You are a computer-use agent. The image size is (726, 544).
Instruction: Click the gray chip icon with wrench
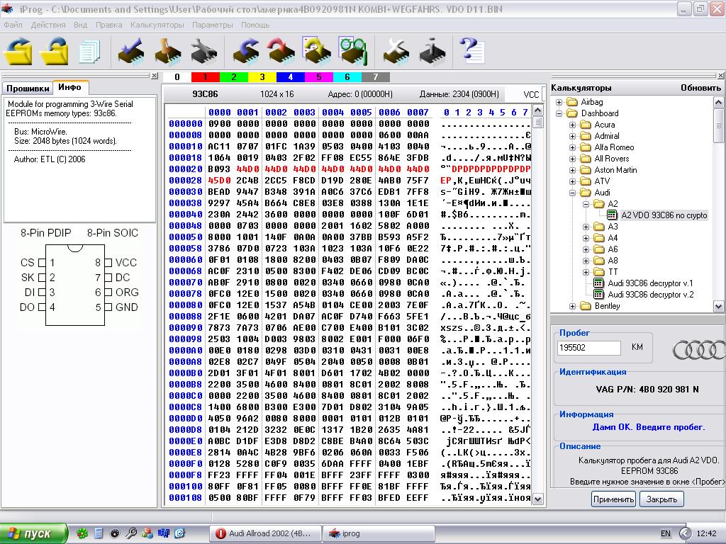[x=203, y=51]
